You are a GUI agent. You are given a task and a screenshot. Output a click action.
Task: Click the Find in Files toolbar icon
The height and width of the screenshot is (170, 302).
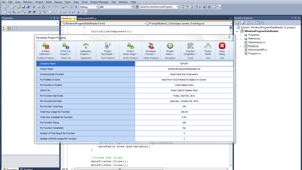[137, 7]
